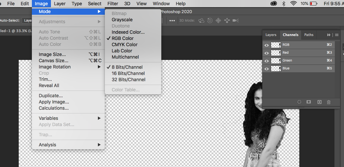Open the Type menu
The width and height of the screenshot is (344, 167).
pyautogui.click(x=77, y=4)
